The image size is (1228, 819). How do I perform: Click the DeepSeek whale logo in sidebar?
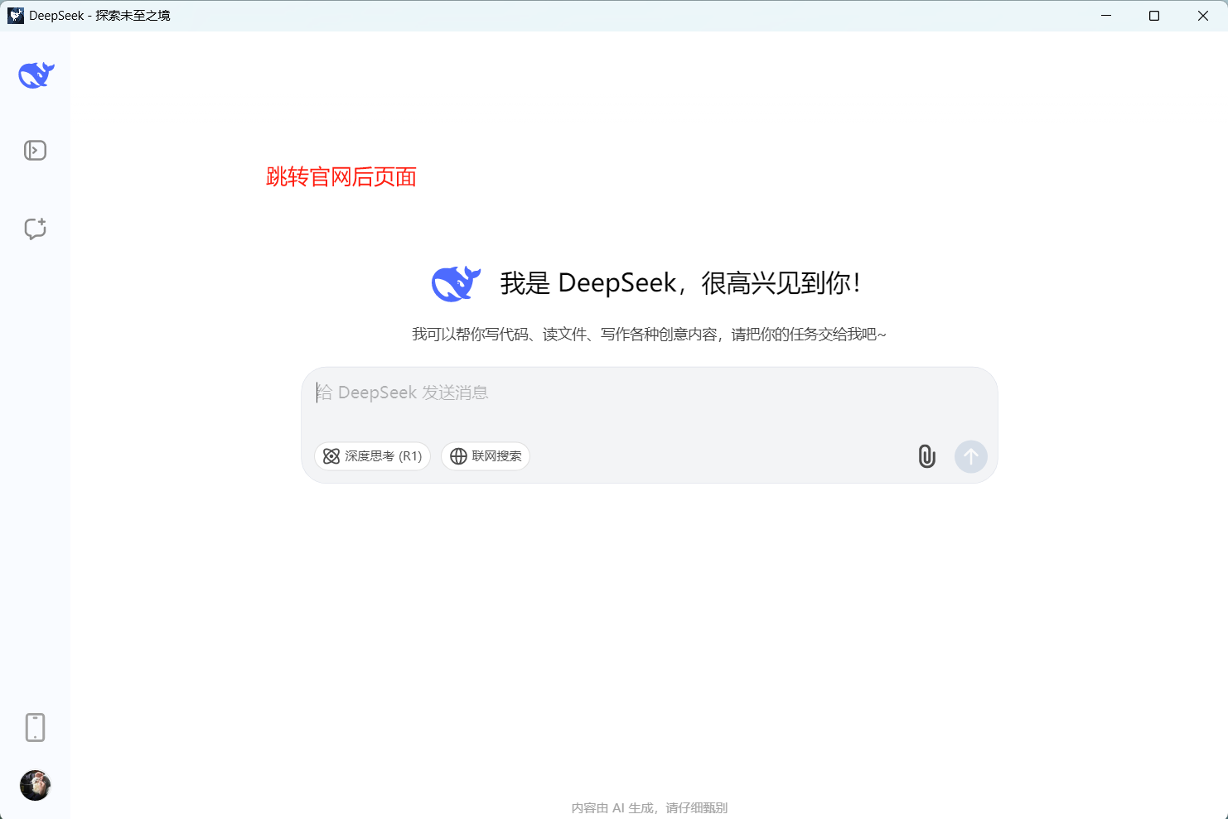[36, 75]
